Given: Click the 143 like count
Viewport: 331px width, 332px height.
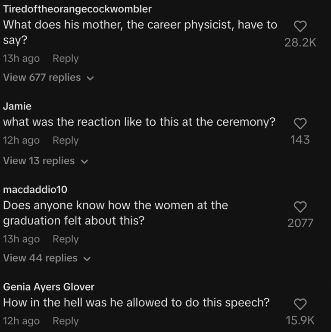Looking at the screenshot, I should click(x=300, y=140).
